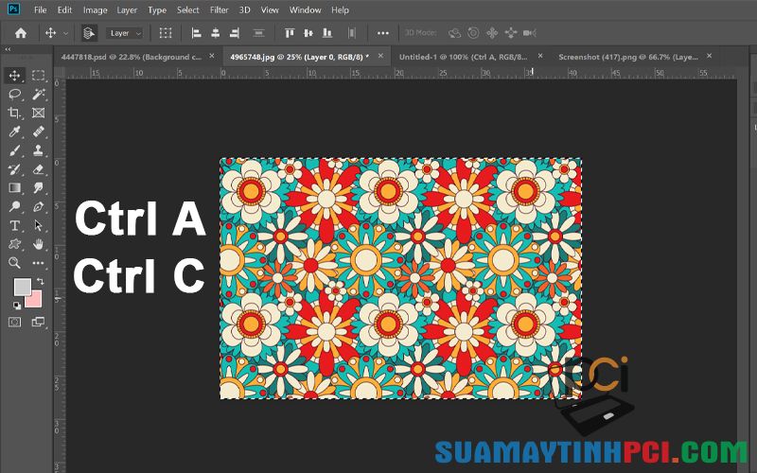Select the Zoom tool
This screenshot has height=473, width=757.
pyautogui.click(x=14, y=263)
